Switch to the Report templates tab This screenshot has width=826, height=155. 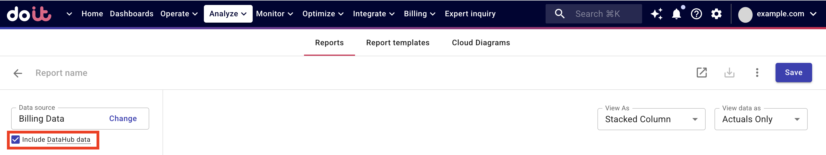[x=397, y=43]
